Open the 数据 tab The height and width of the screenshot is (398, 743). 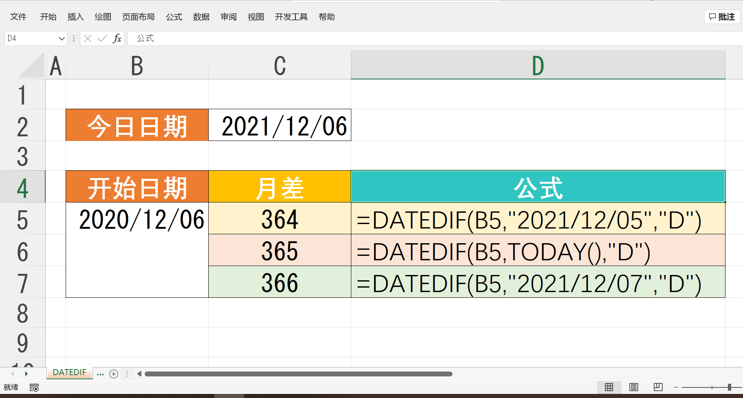tap(201, 17)
